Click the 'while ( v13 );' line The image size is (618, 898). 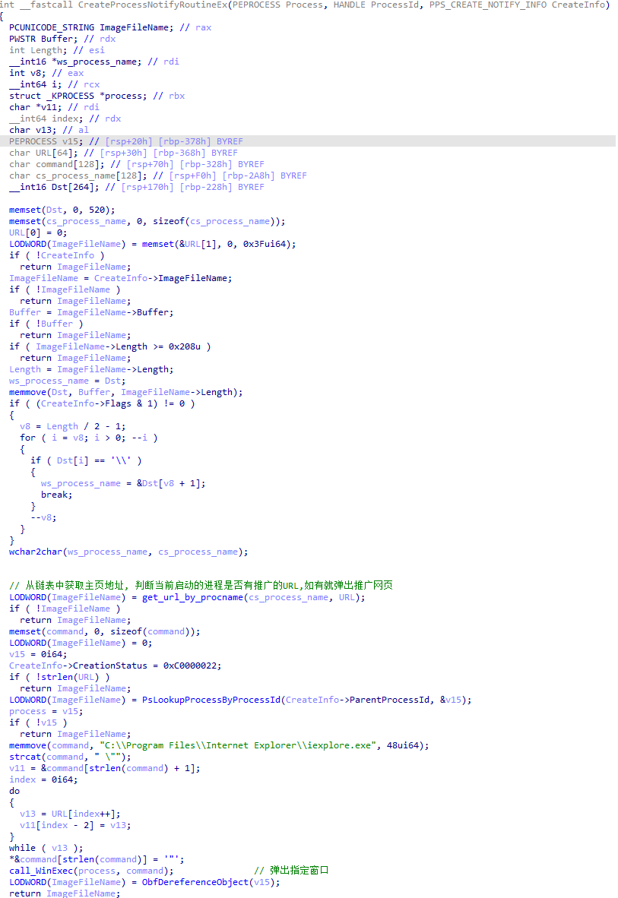click(x=46, y=848)
